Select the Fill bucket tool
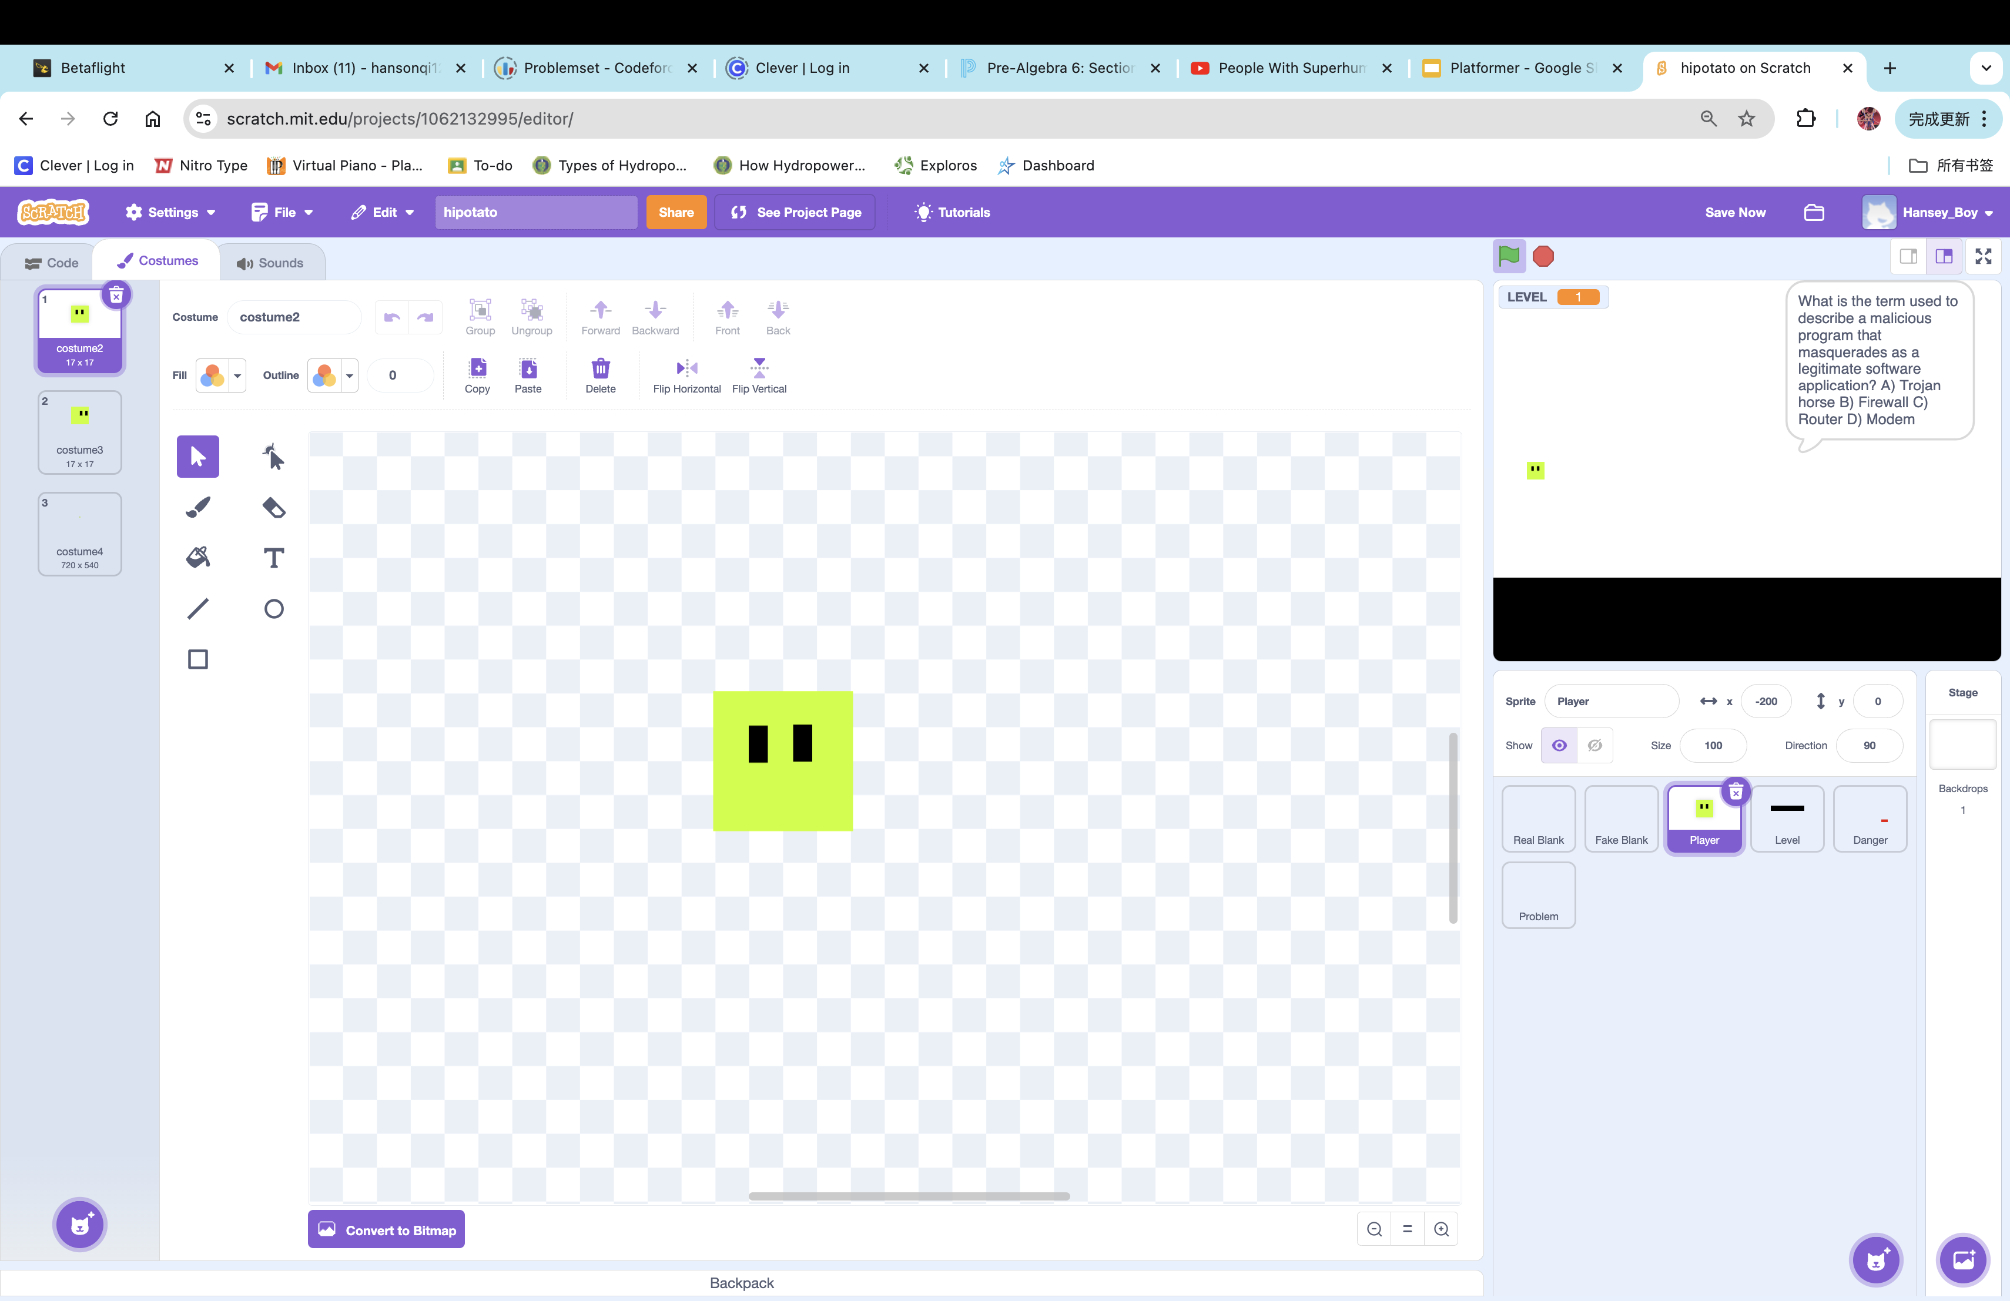This screenshot has width=2010, height=1301. tap(197, 557)
